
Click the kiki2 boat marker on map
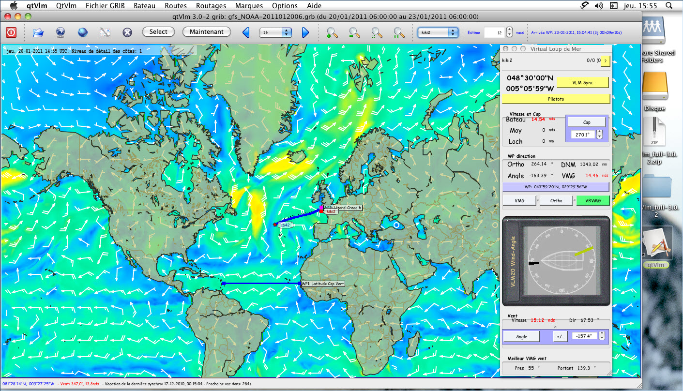coord(321,211)
